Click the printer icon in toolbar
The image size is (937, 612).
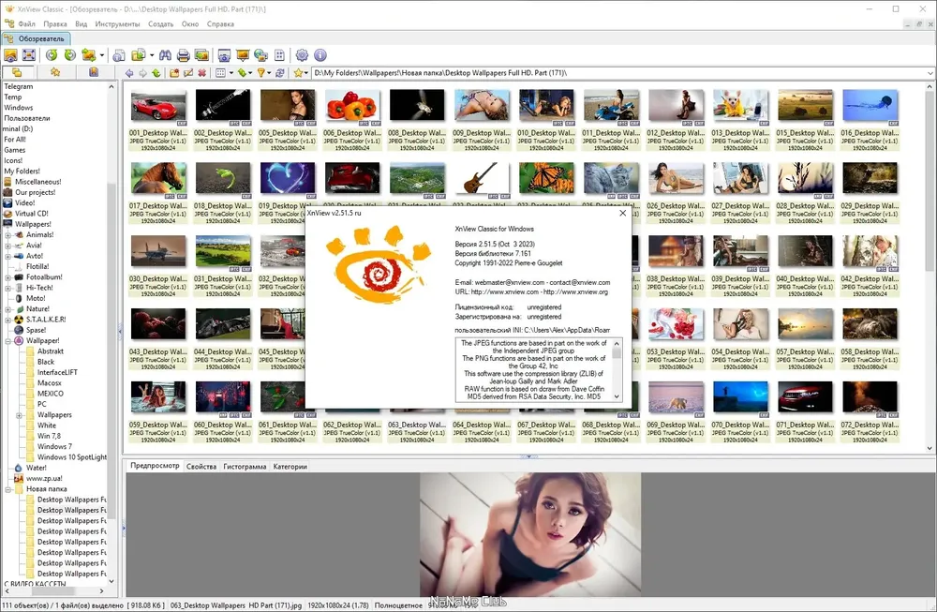(x=184, y=55)
